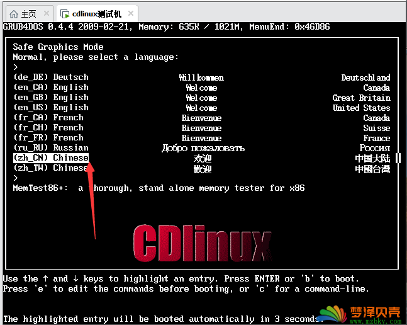Click the Willkommen welcome text
Viewport: 407px width, 325px height.
pos(201,77)
